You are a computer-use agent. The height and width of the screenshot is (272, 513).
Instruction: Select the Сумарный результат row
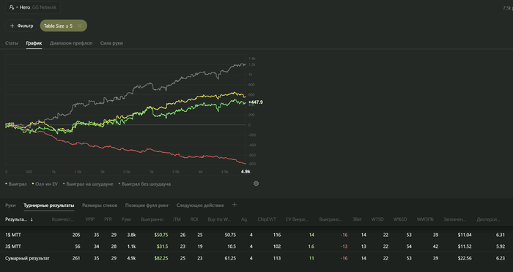pyautogui.click(x=256, y=258)
